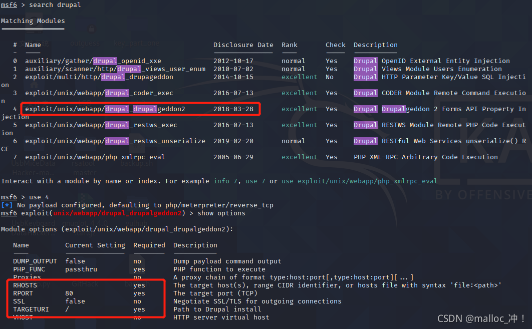Click 'use exploit/unix/webapp/php_xmlrpc_eval' example command
This screenshot has height=329, width=532.
pos(359,181)
